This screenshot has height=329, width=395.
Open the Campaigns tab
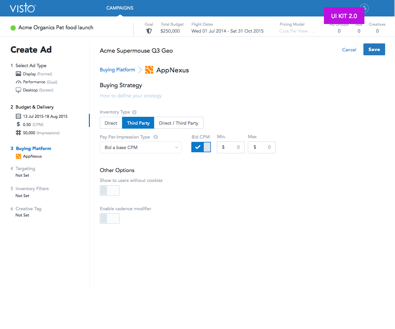[x=120, y=8]
